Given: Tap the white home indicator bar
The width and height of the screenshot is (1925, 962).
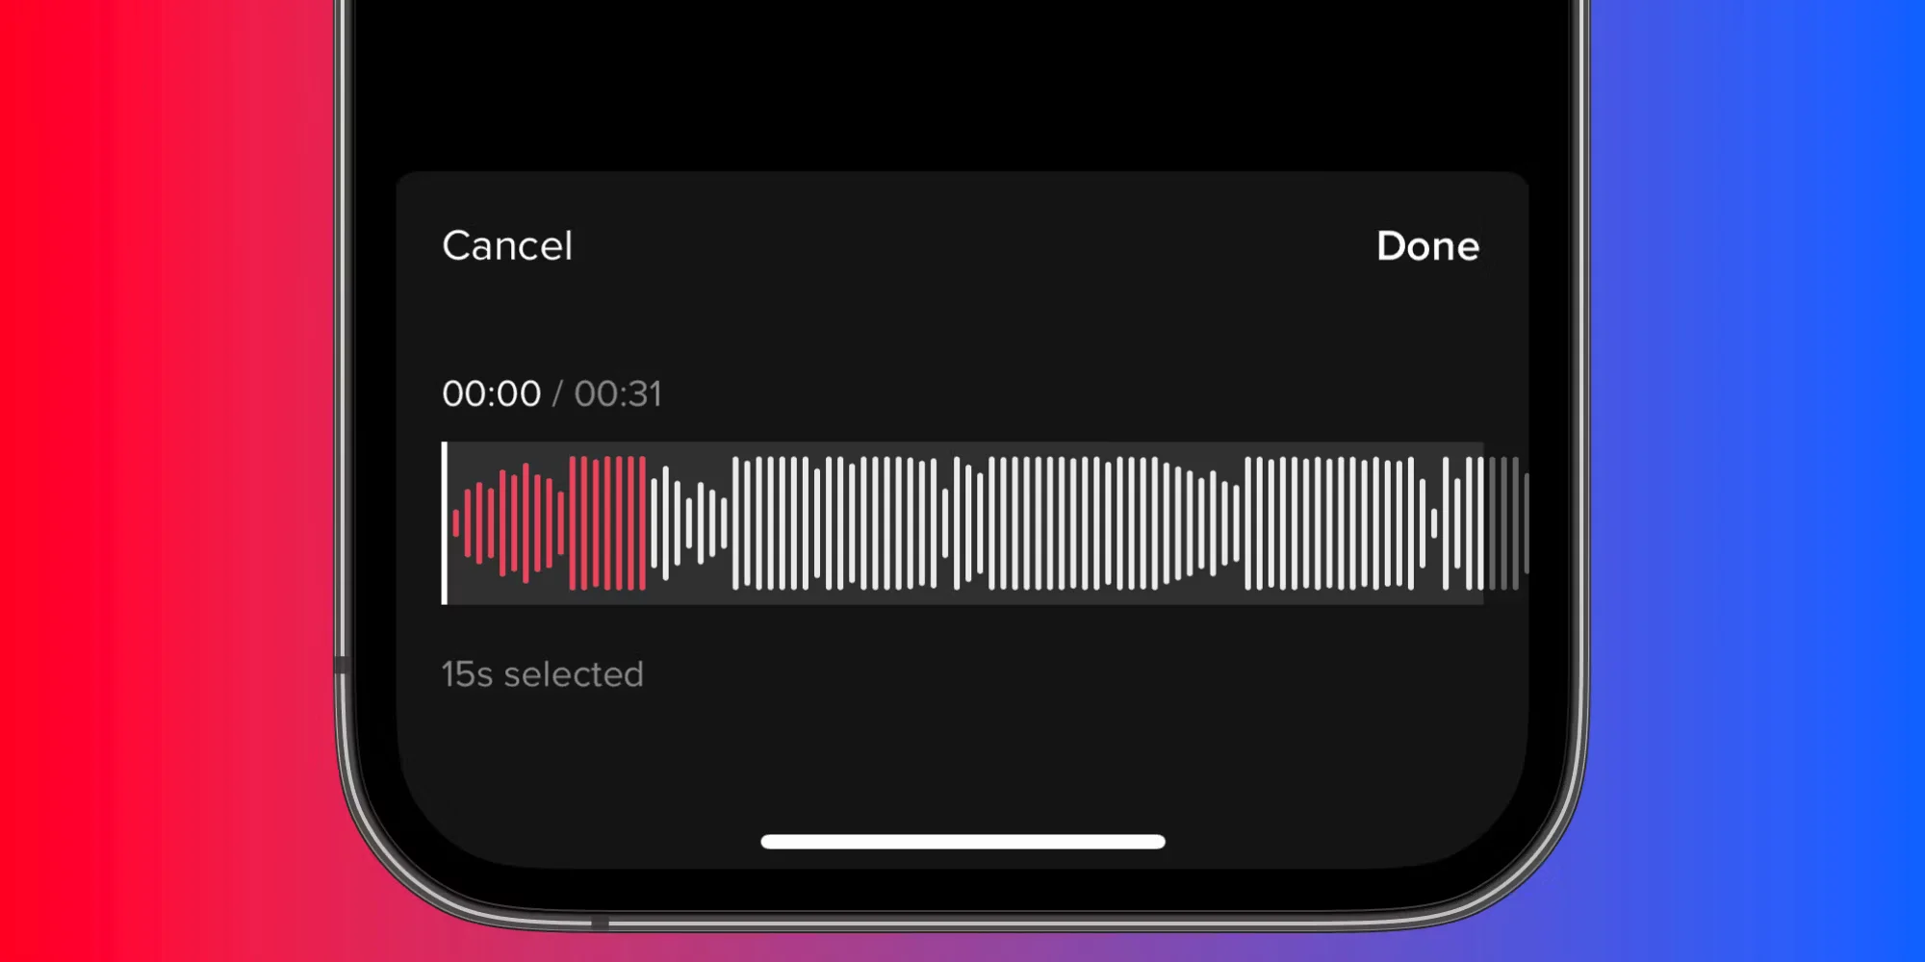Looking at the screenshot, I should click(x=962, y=842).
